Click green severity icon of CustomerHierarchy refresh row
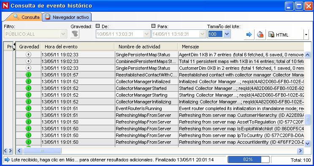Viewport: 314px width, 166px height. pyautogui.click(x=28, y=115)
